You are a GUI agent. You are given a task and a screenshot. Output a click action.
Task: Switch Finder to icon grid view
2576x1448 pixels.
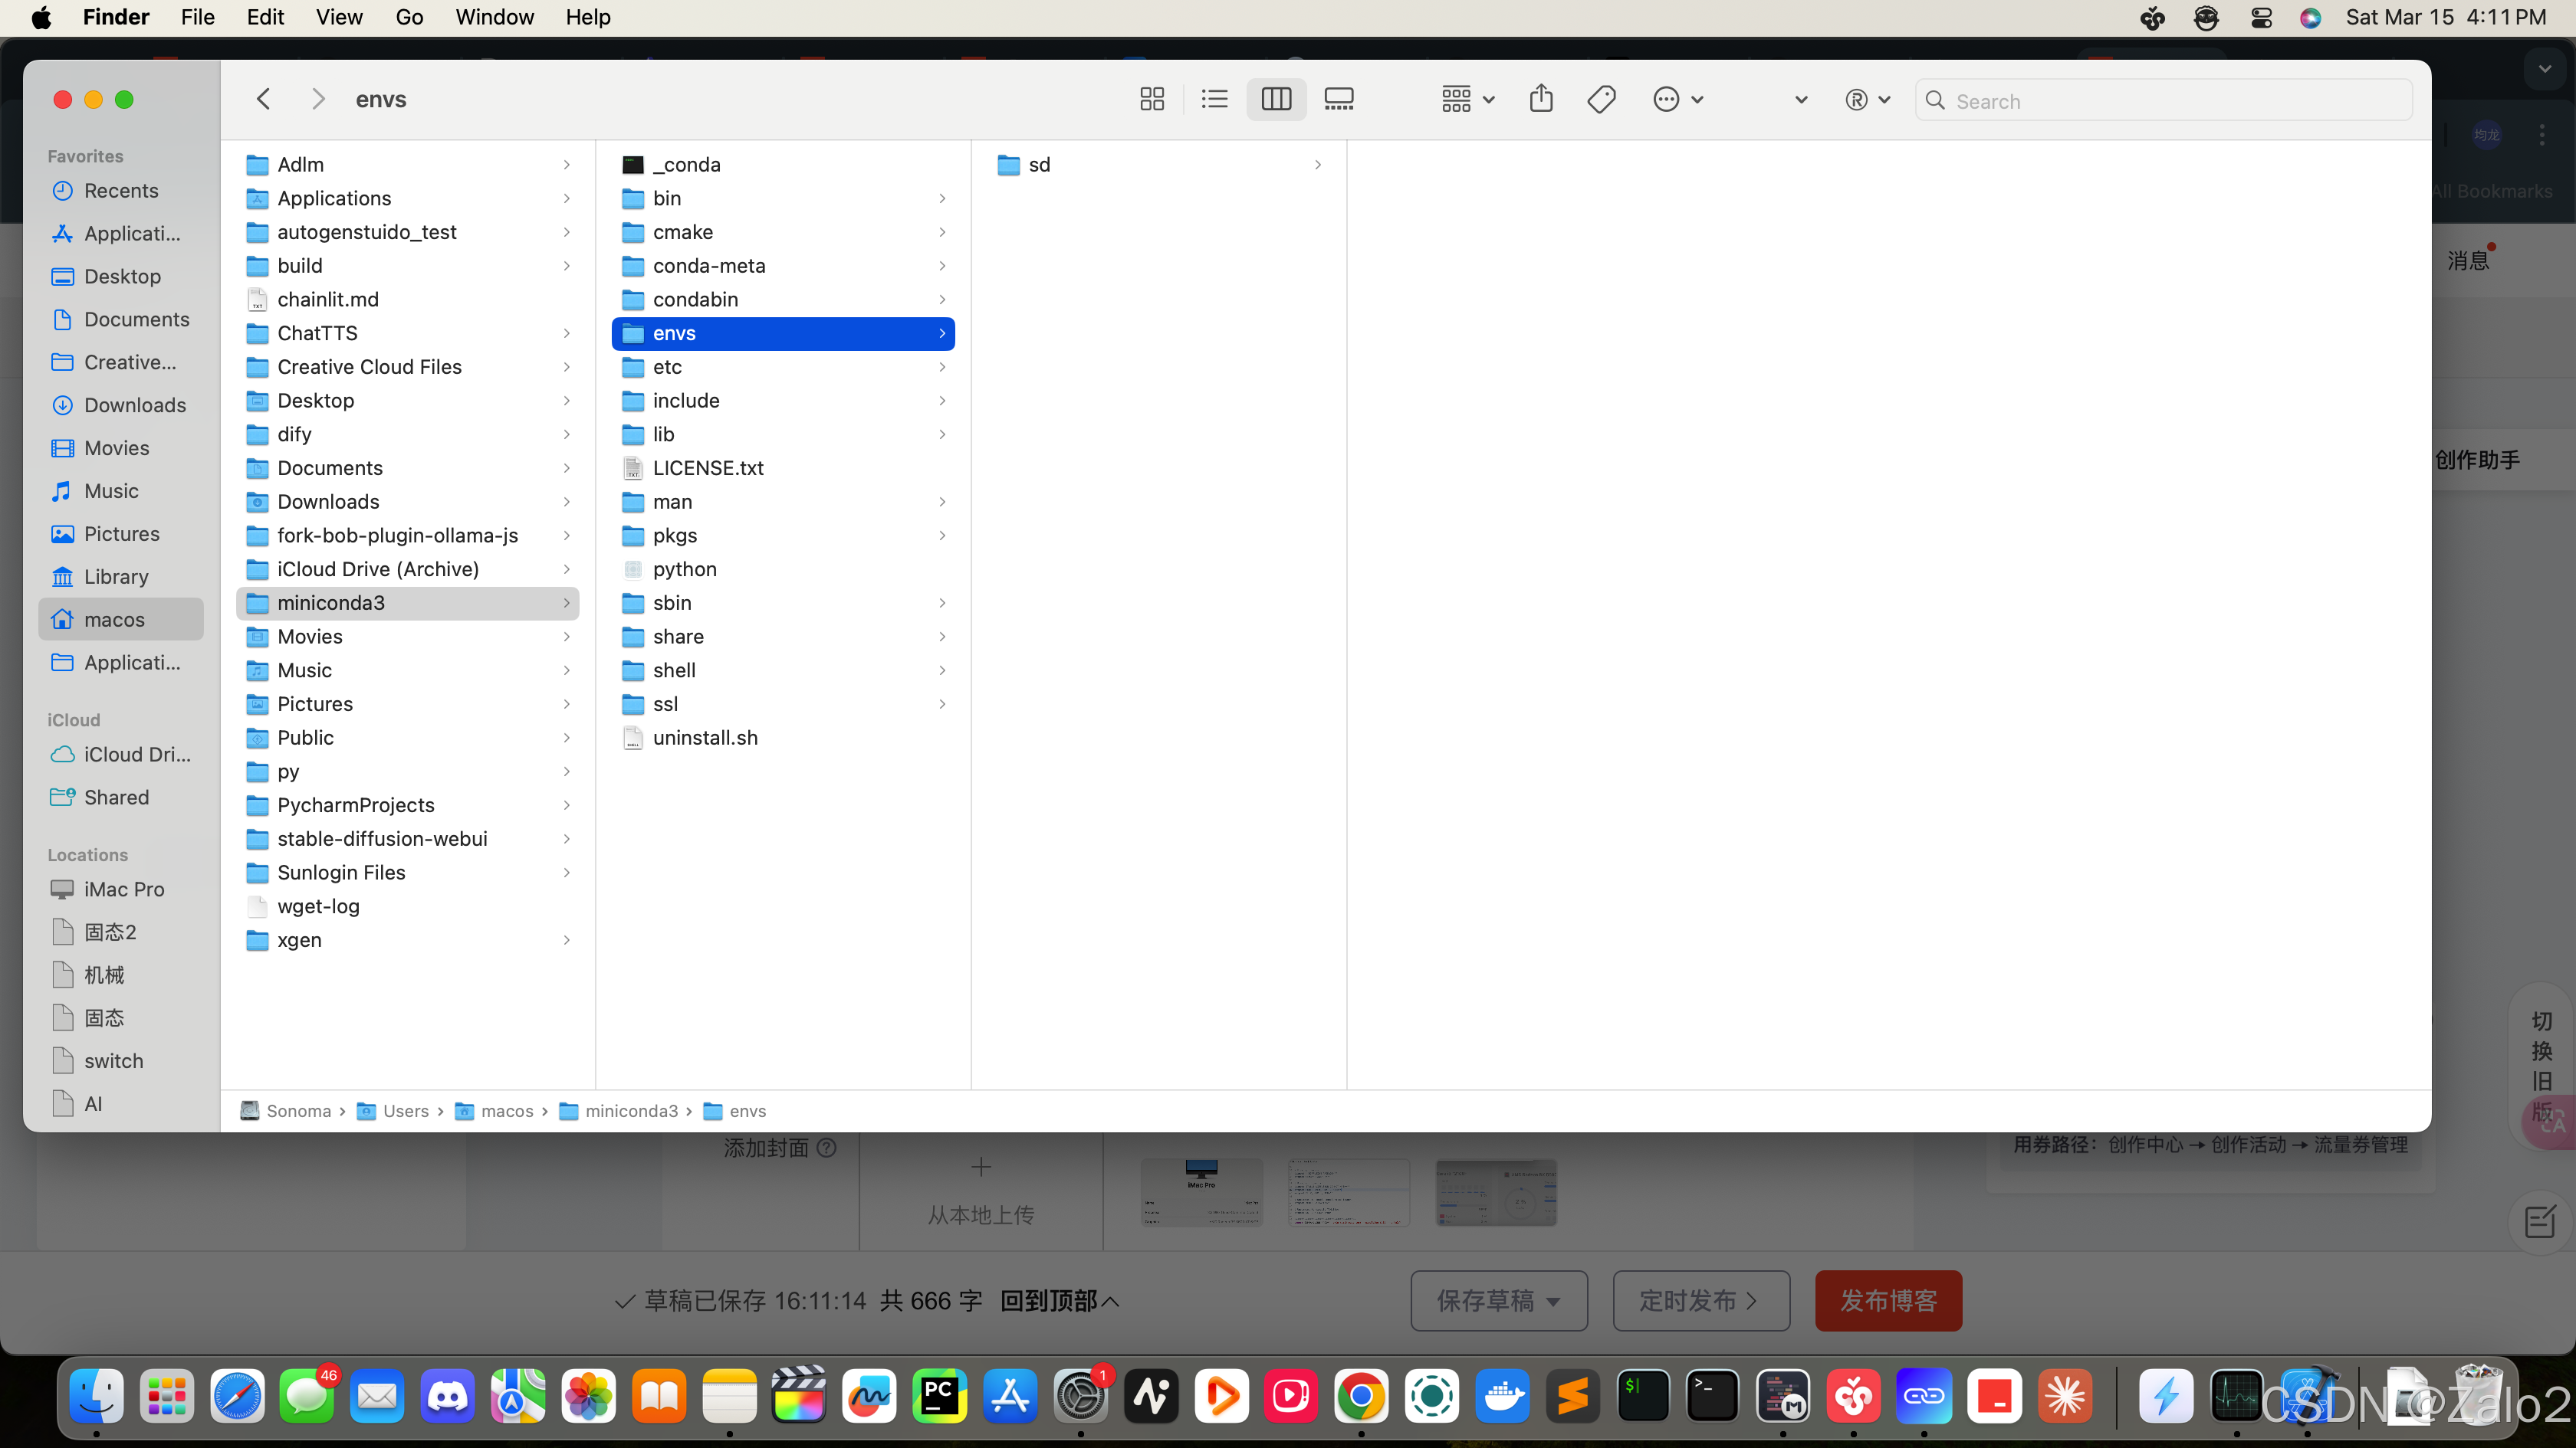tap(1151, 99)
